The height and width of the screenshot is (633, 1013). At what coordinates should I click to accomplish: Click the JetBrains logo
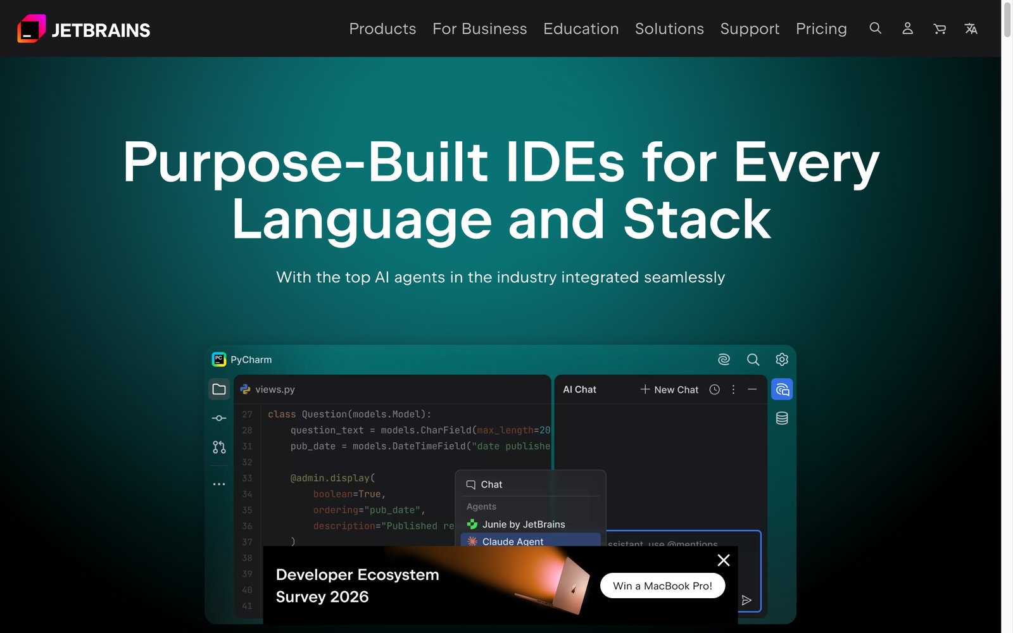pyautogui.click(x=84, y=29)
